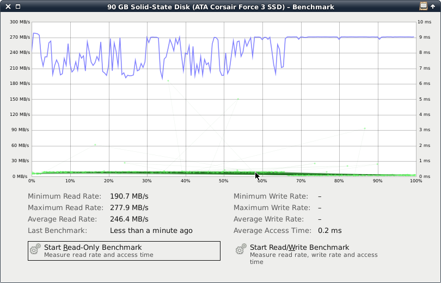This screenshot has height=283, width=441.
Task: Click the 'Average Read Rate:' label
Action: pos(62,219)
